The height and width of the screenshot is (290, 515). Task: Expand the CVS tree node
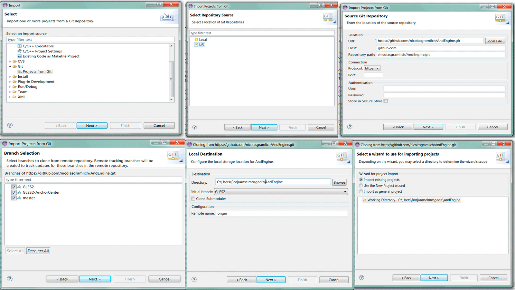click(10, 61)
